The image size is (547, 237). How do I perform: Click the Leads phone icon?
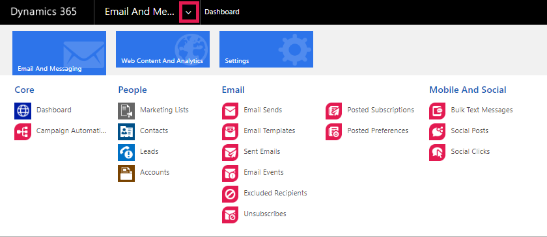126,153
